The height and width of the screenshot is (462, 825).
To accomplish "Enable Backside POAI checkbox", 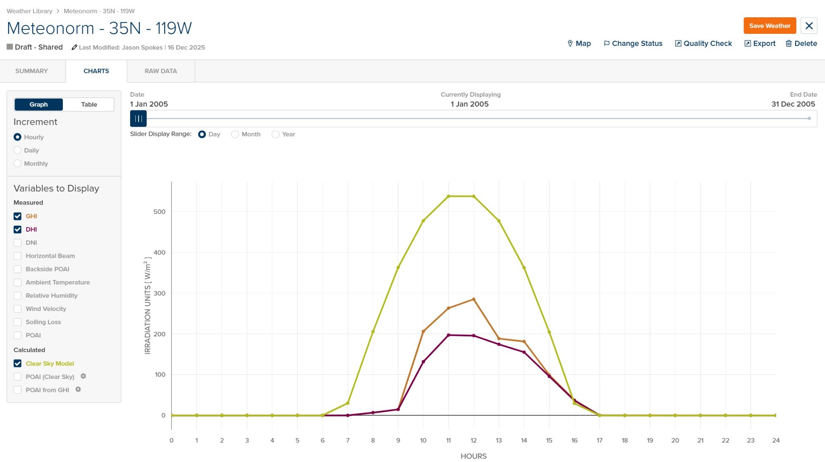I will coord(17,269).
